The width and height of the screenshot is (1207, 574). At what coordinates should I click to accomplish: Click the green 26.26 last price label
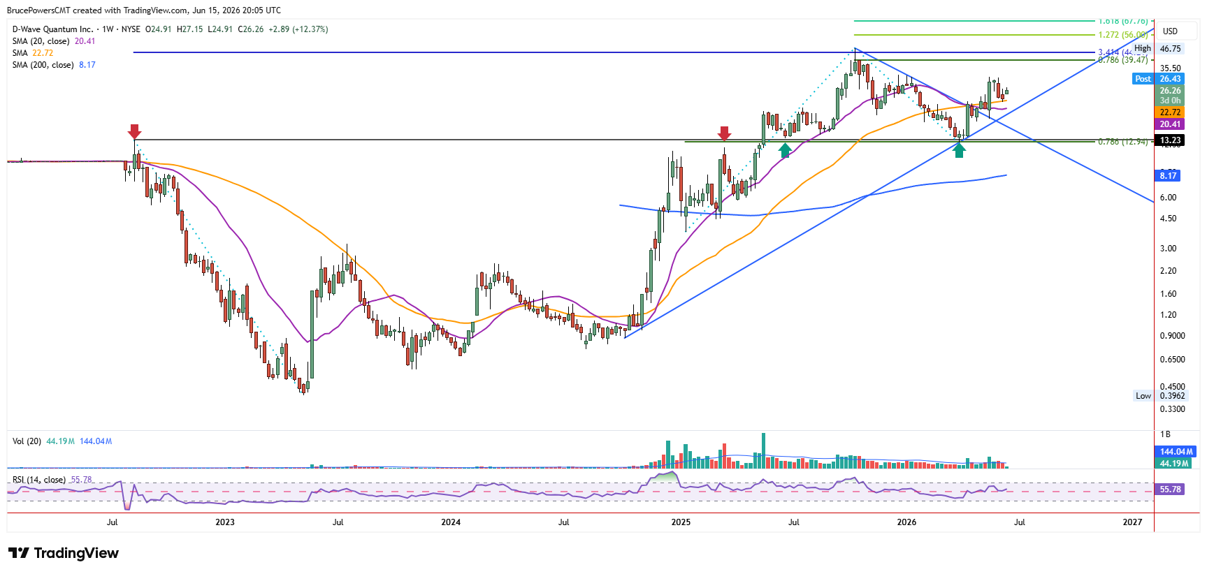pos(1170,91)
